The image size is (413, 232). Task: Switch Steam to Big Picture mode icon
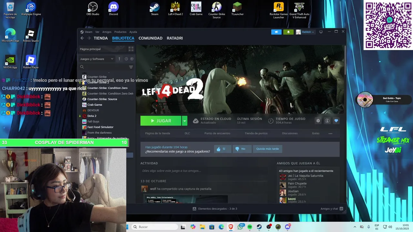pyautogui.click(x=321, y=32)
